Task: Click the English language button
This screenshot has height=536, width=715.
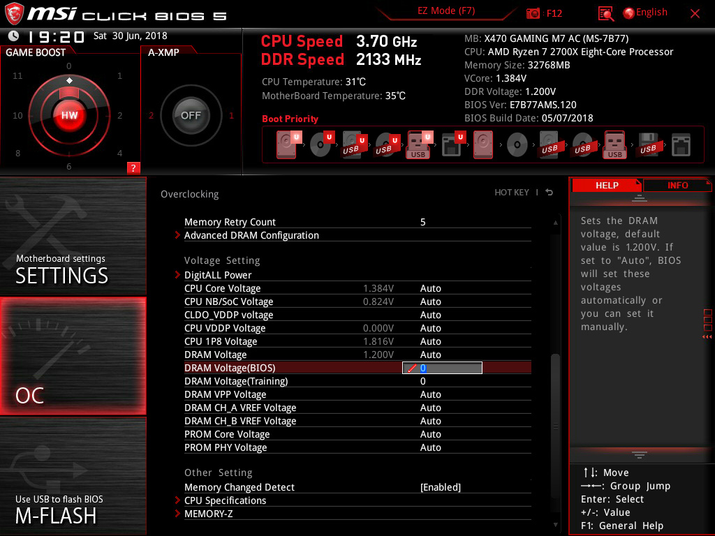Action: click(x=651, y=13)
